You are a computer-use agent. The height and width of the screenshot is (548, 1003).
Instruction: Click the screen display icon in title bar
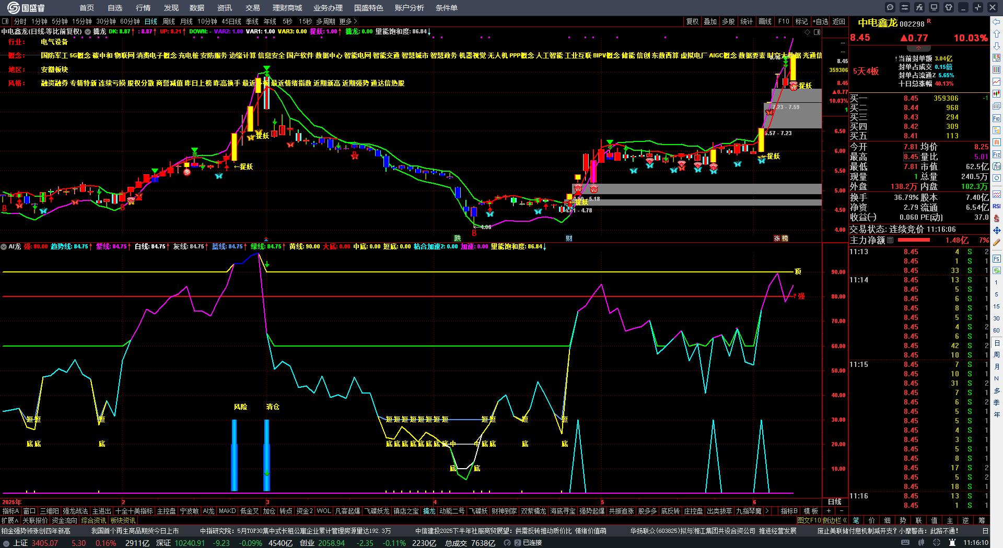(x=934, y=7)
